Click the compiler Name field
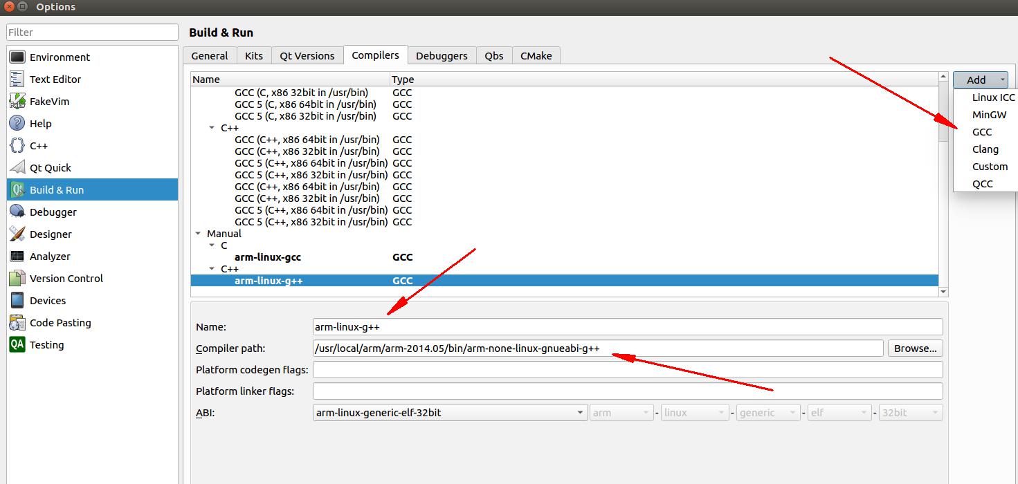The image size is (1018, 484). pyautogui.click(x=628, y=327)
